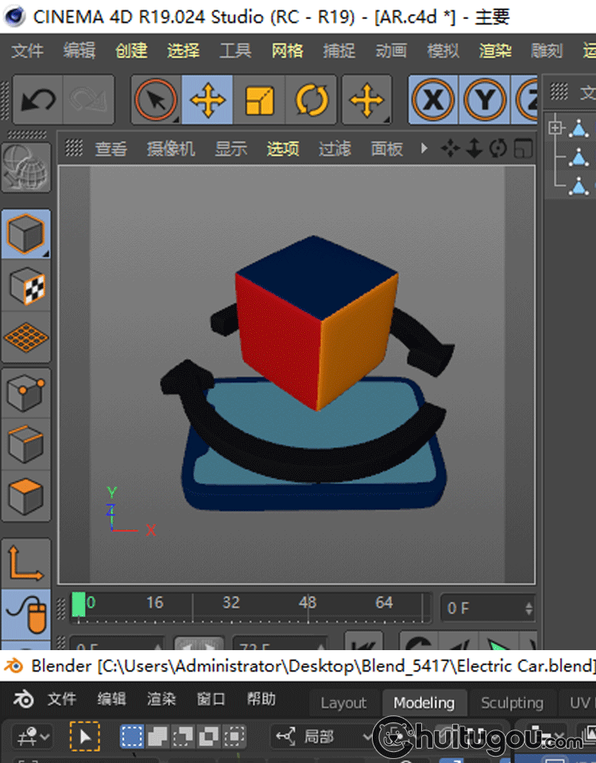
Task: Switch to Blender Sculpting workspace tab
Action: [512, 703]
